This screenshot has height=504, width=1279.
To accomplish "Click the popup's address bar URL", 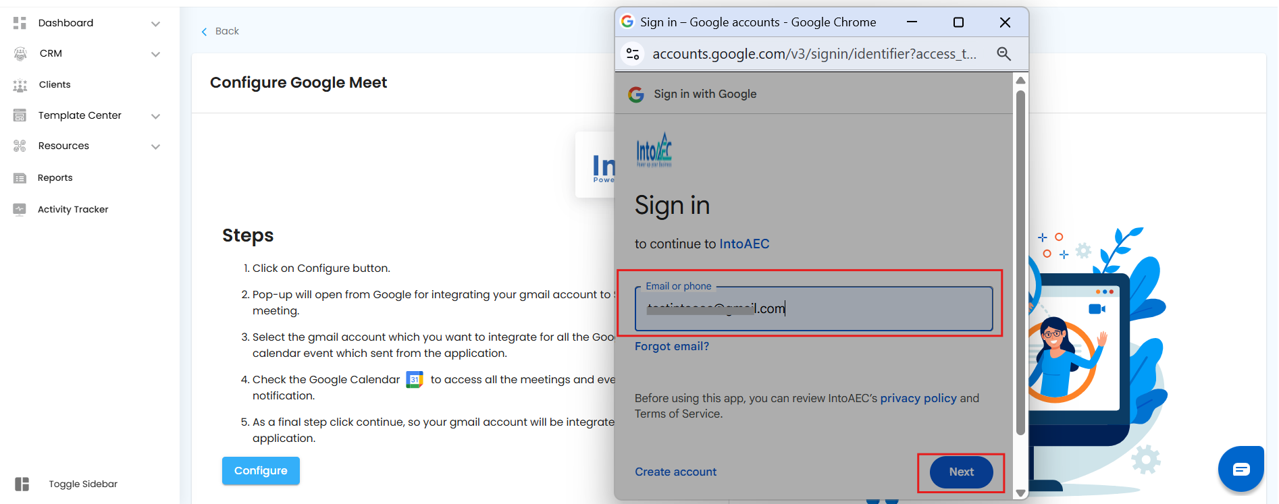I will (x=814, y=54).
